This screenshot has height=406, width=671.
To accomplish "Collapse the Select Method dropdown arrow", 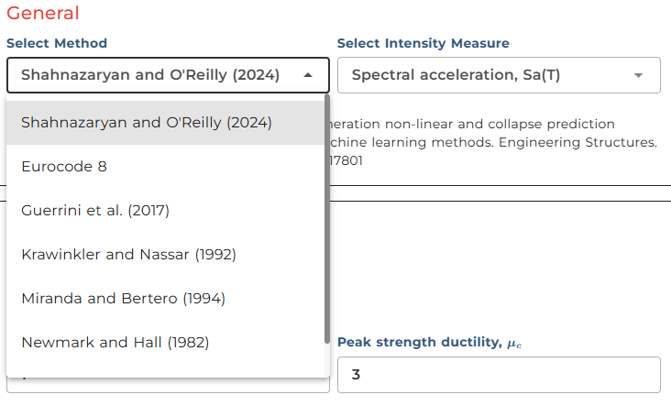I will coord(308,75).
